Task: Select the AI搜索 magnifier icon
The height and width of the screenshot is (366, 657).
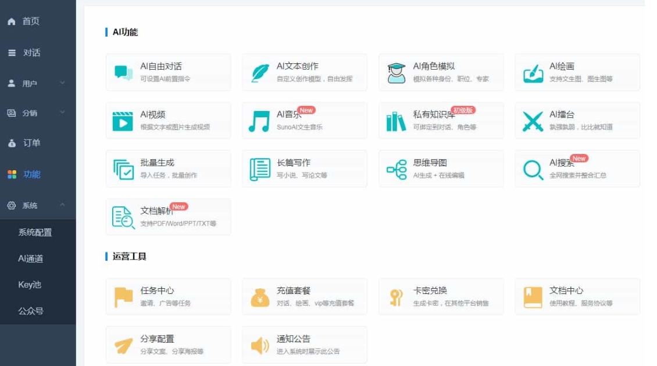Action: click(x=533, y=169)
